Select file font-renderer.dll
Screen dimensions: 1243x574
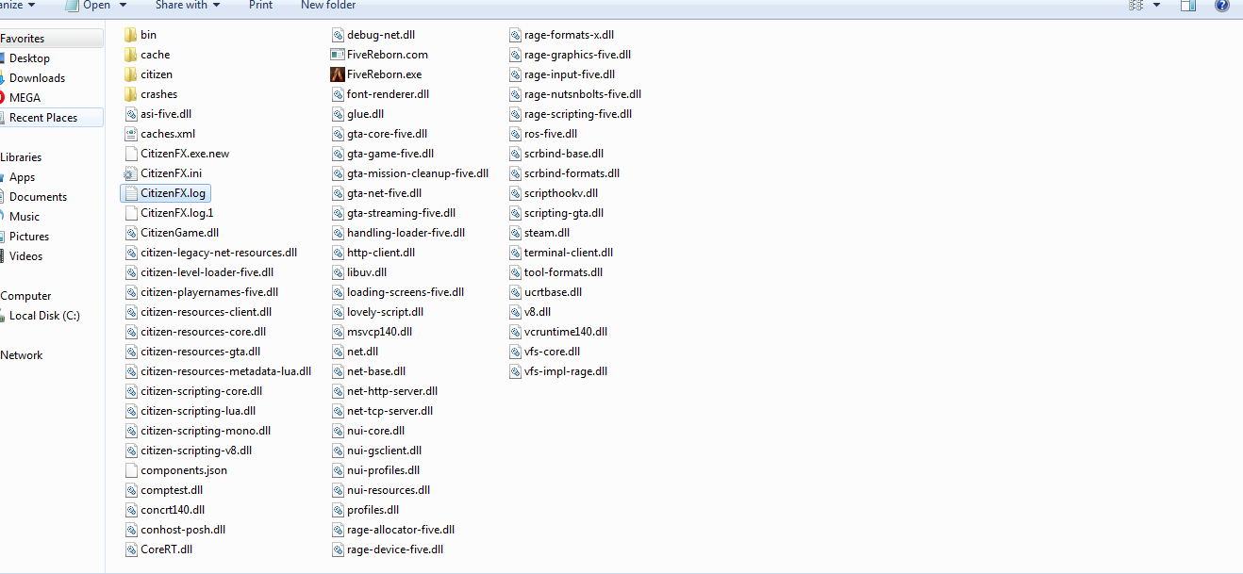pyautogui.click(x=389, y=94)
